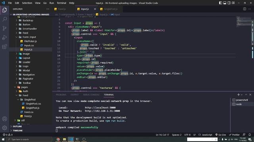Close the terminal panel
Image resolution: width=254 pixels, height=142 pixels.
click(x=250, y=95)
